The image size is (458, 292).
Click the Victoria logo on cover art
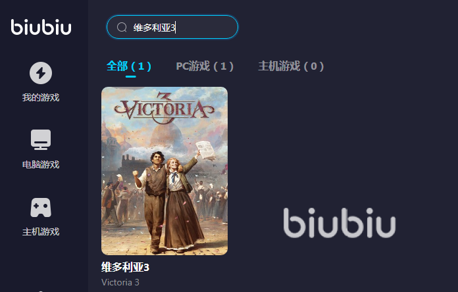(164, 108)
